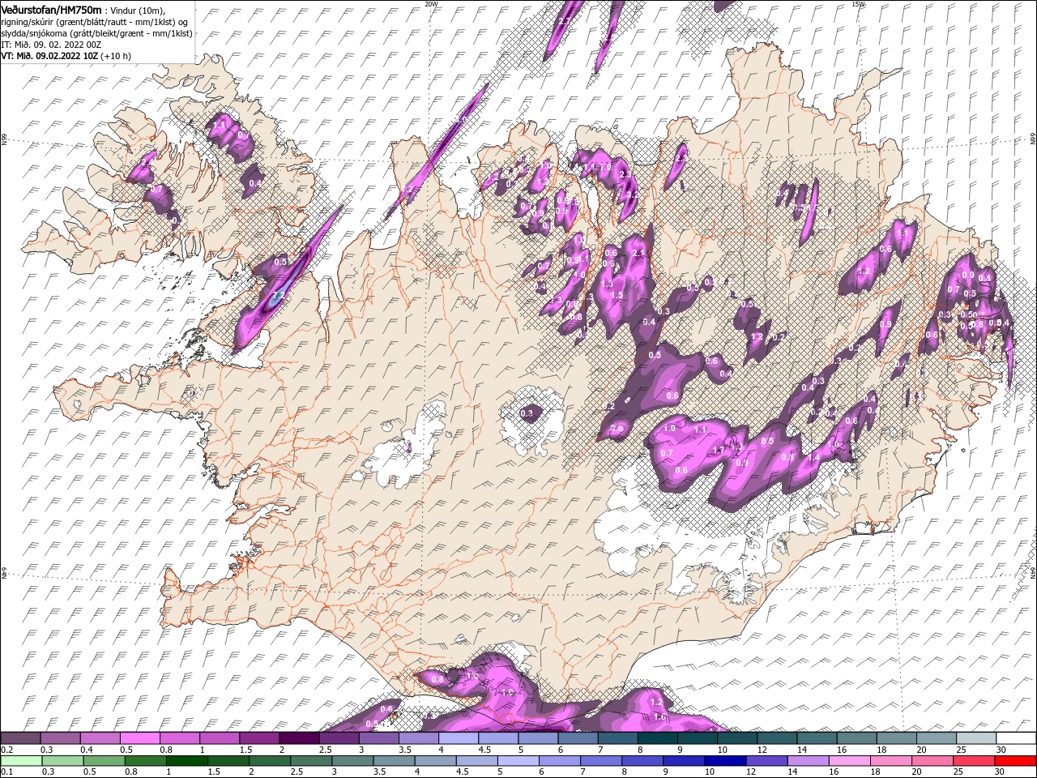Select the 'IT: Mið. 09. 02. 2022 00Z' line

coord(51,44)
